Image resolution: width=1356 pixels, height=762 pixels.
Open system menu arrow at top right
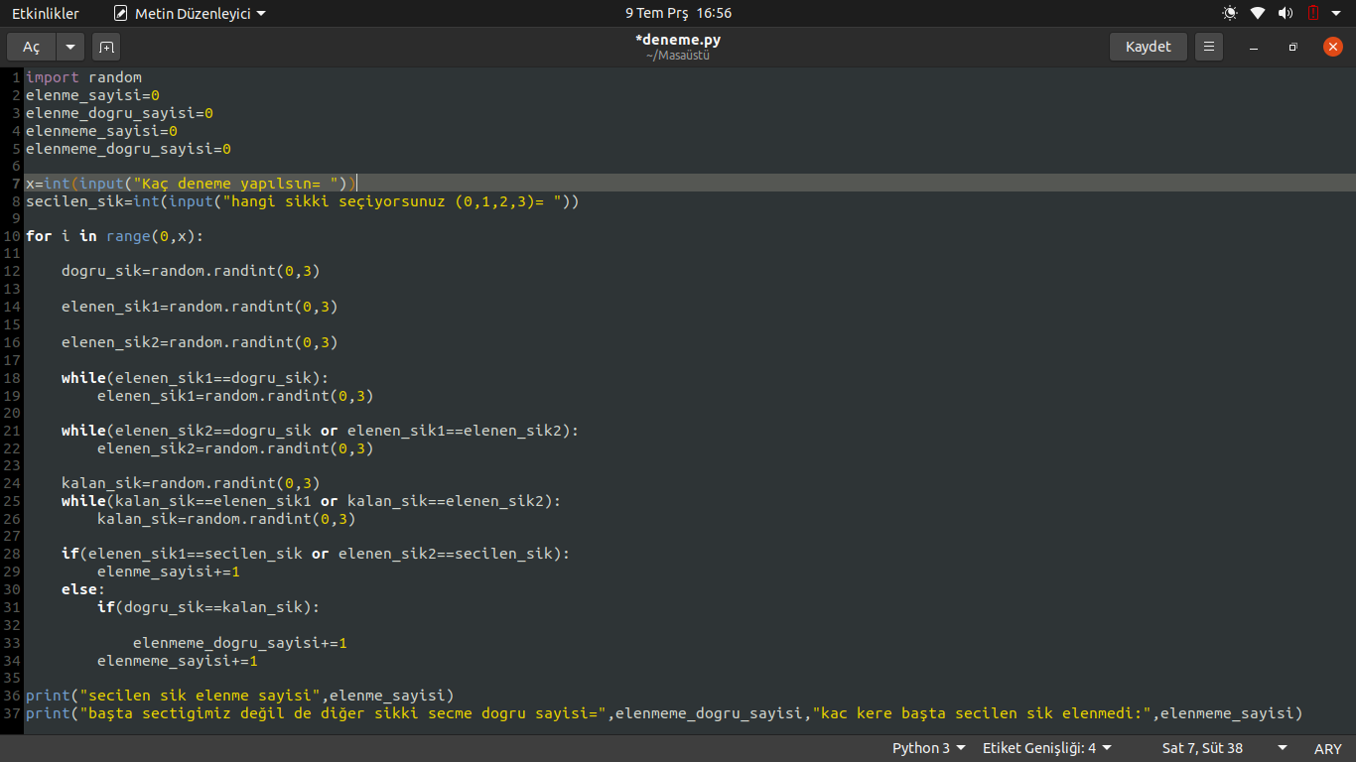point(1336,13)
